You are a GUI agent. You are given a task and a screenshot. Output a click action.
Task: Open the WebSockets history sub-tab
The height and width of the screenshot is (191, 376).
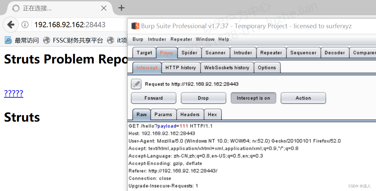pos(227,68)
